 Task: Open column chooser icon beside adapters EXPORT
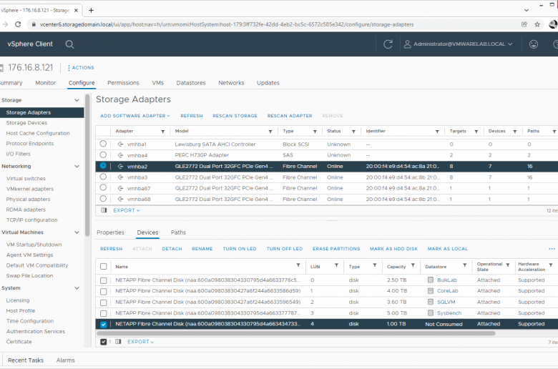pos(104,210)
